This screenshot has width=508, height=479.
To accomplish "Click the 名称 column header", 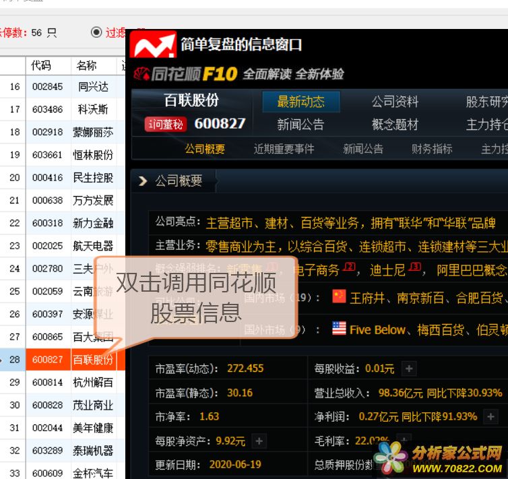I will [86, 66].
